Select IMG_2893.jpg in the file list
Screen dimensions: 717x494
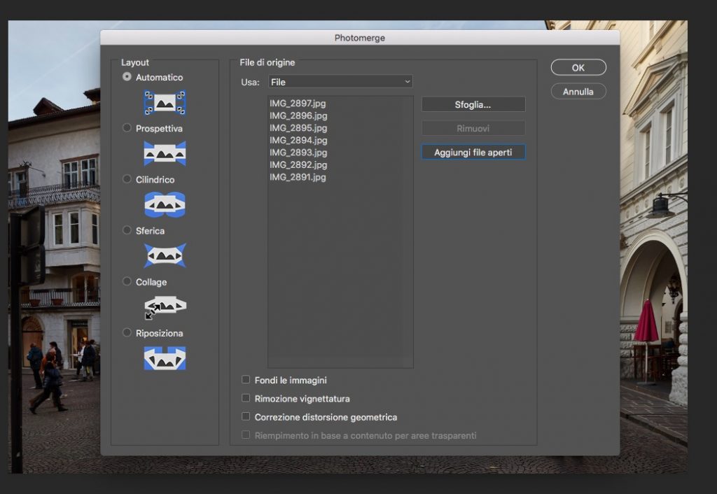click(x=298, y=153)
